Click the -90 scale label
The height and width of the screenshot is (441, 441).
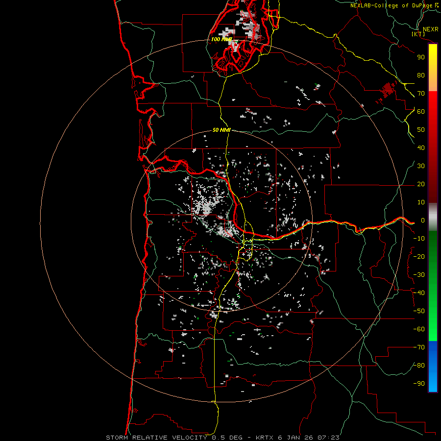[x=419, y=384]
